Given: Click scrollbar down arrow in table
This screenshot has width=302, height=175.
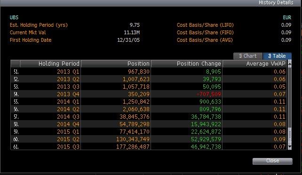Looking at the screenshot, I should pos(289,147).
